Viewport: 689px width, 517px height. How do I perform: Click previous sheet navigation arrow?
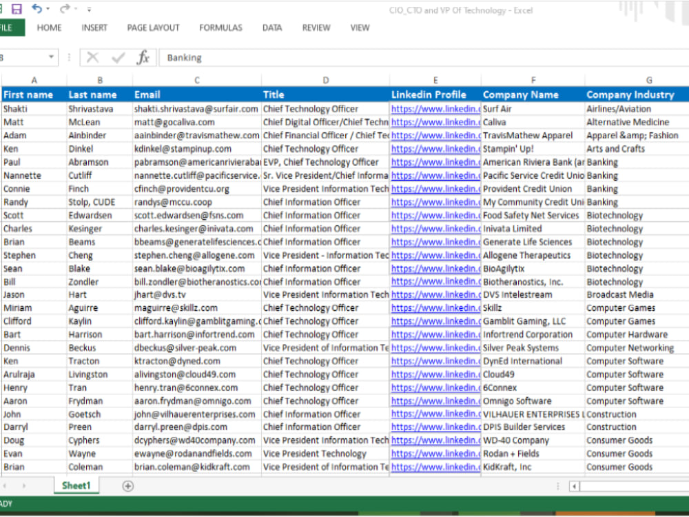tap(6, 486)
